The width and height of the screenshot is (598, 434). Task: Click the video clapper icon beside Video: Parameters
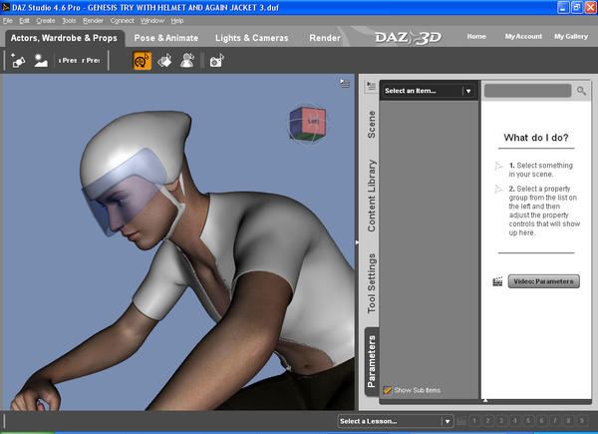pos(497,281)
